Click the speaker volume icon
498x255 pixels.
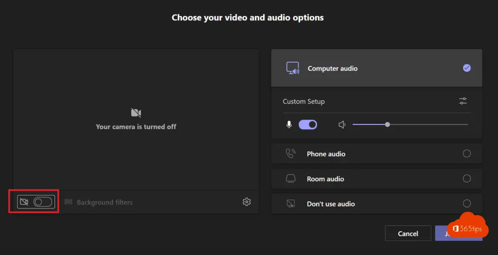pos(342,125)
